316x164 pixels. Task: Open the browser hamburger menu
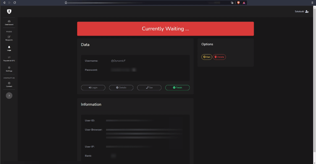(x=313, y=3)
